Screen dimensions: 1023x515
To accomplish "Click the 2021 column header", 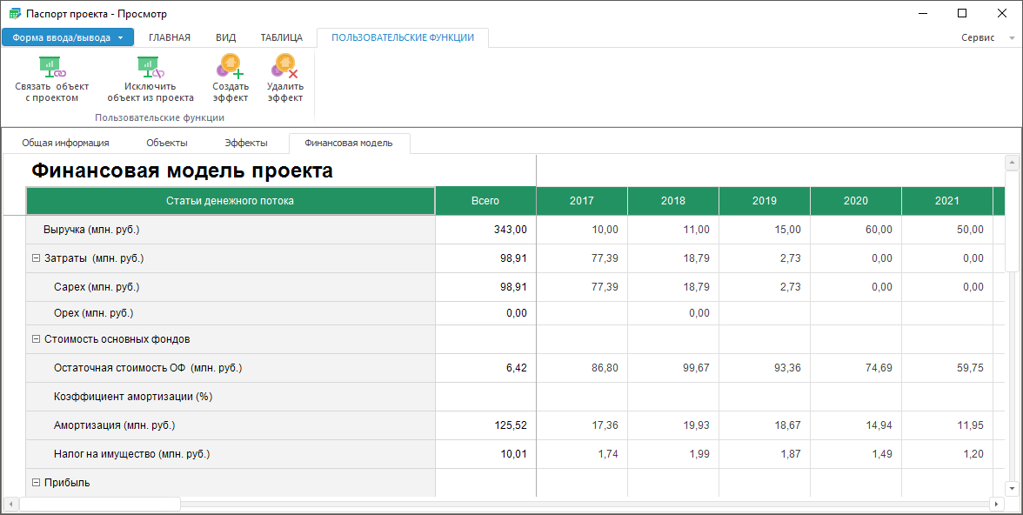I will tap(947, 201).
